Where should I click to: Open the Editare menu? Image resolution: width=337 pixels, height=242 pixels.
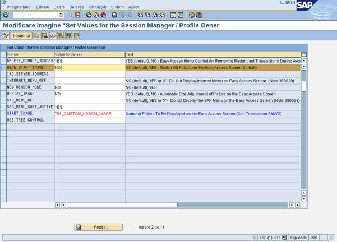43,7
